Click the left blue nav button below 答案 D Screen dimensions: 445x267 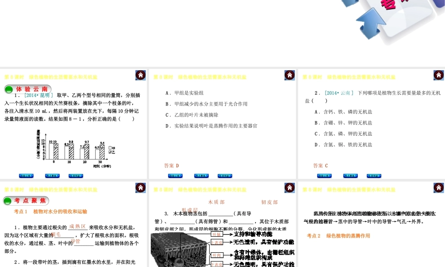coord(175,176)
